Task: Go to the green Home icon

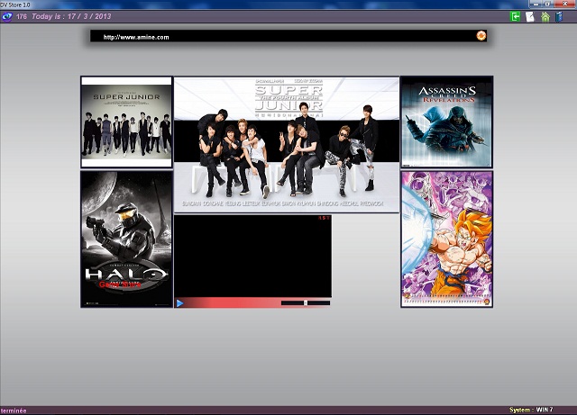Action: pos(545,16)
